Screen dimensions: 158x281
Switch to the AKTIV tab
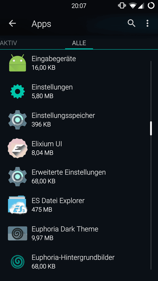point(9,43)
